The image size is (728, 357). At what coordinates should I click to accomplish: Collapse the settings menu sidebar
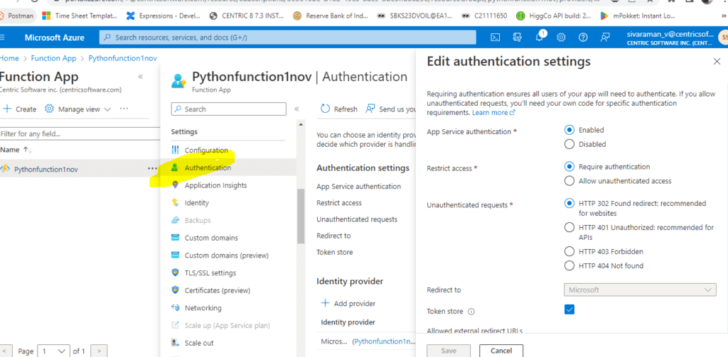point(296,109)
